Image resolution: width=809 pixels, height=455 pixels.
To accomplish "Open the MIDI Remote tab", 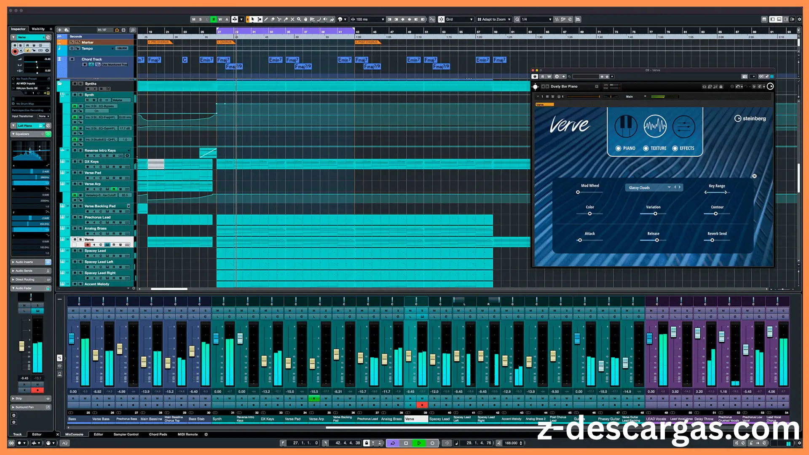I will pyautogui.click(x=188, y=434).
